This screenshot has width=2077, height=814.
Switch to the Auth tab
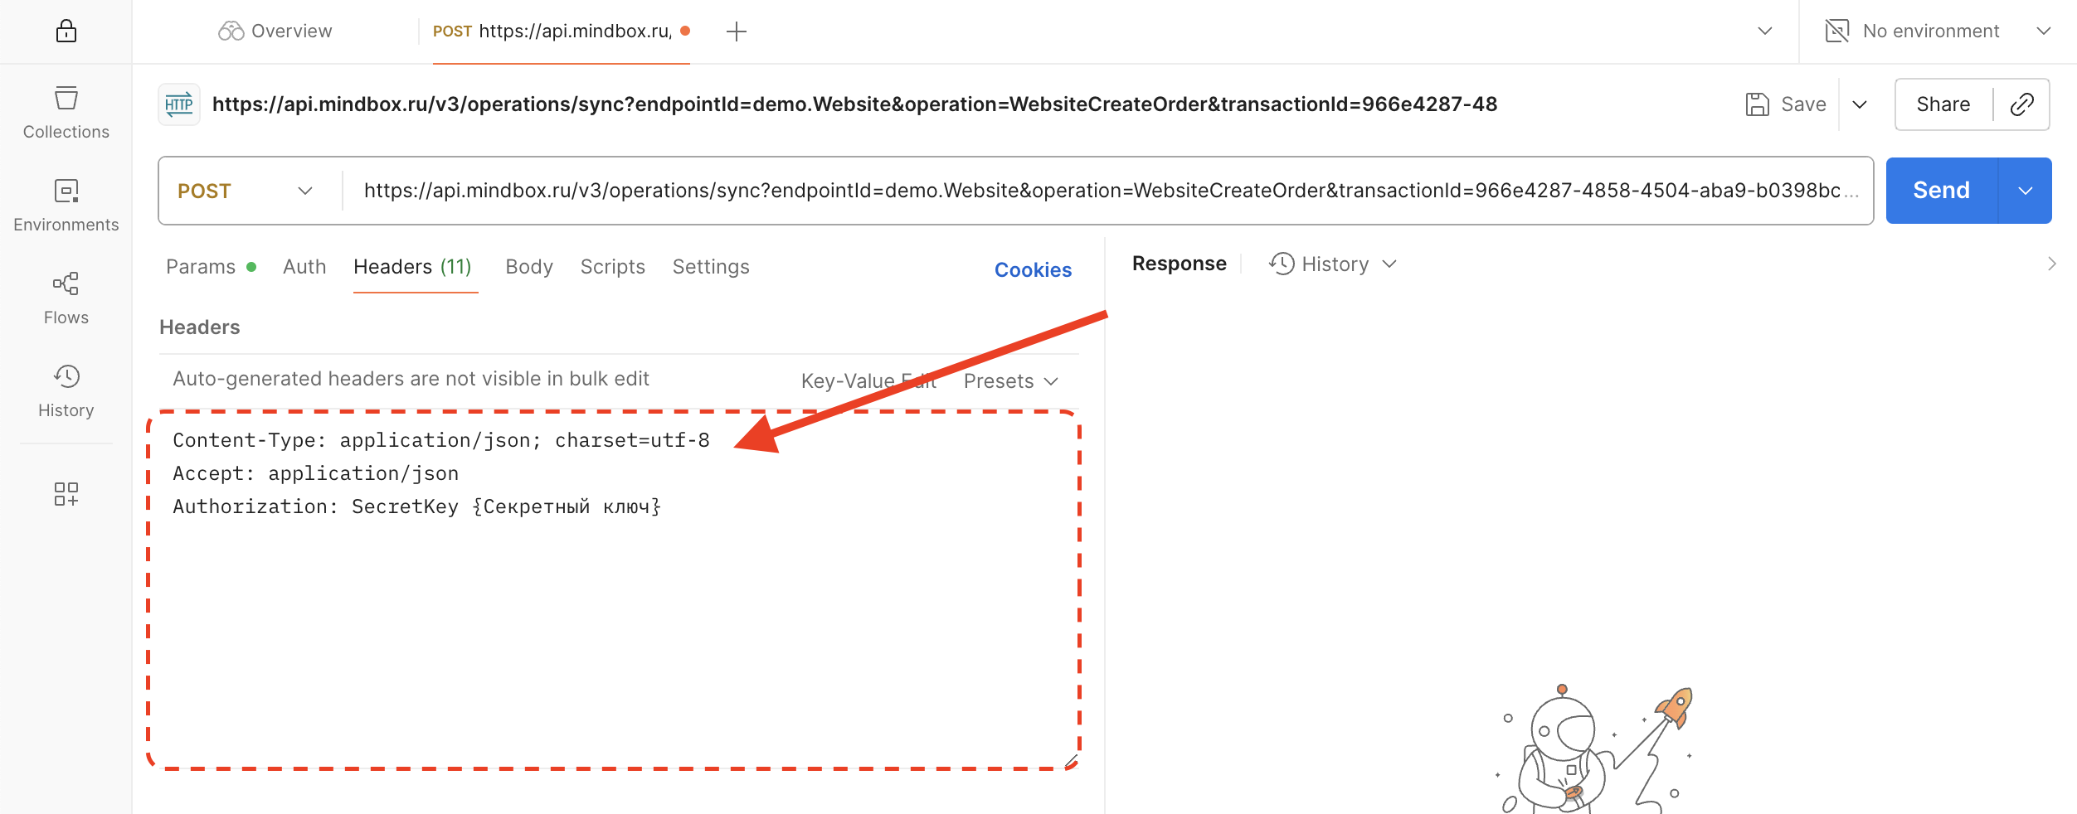pos(304,266)
